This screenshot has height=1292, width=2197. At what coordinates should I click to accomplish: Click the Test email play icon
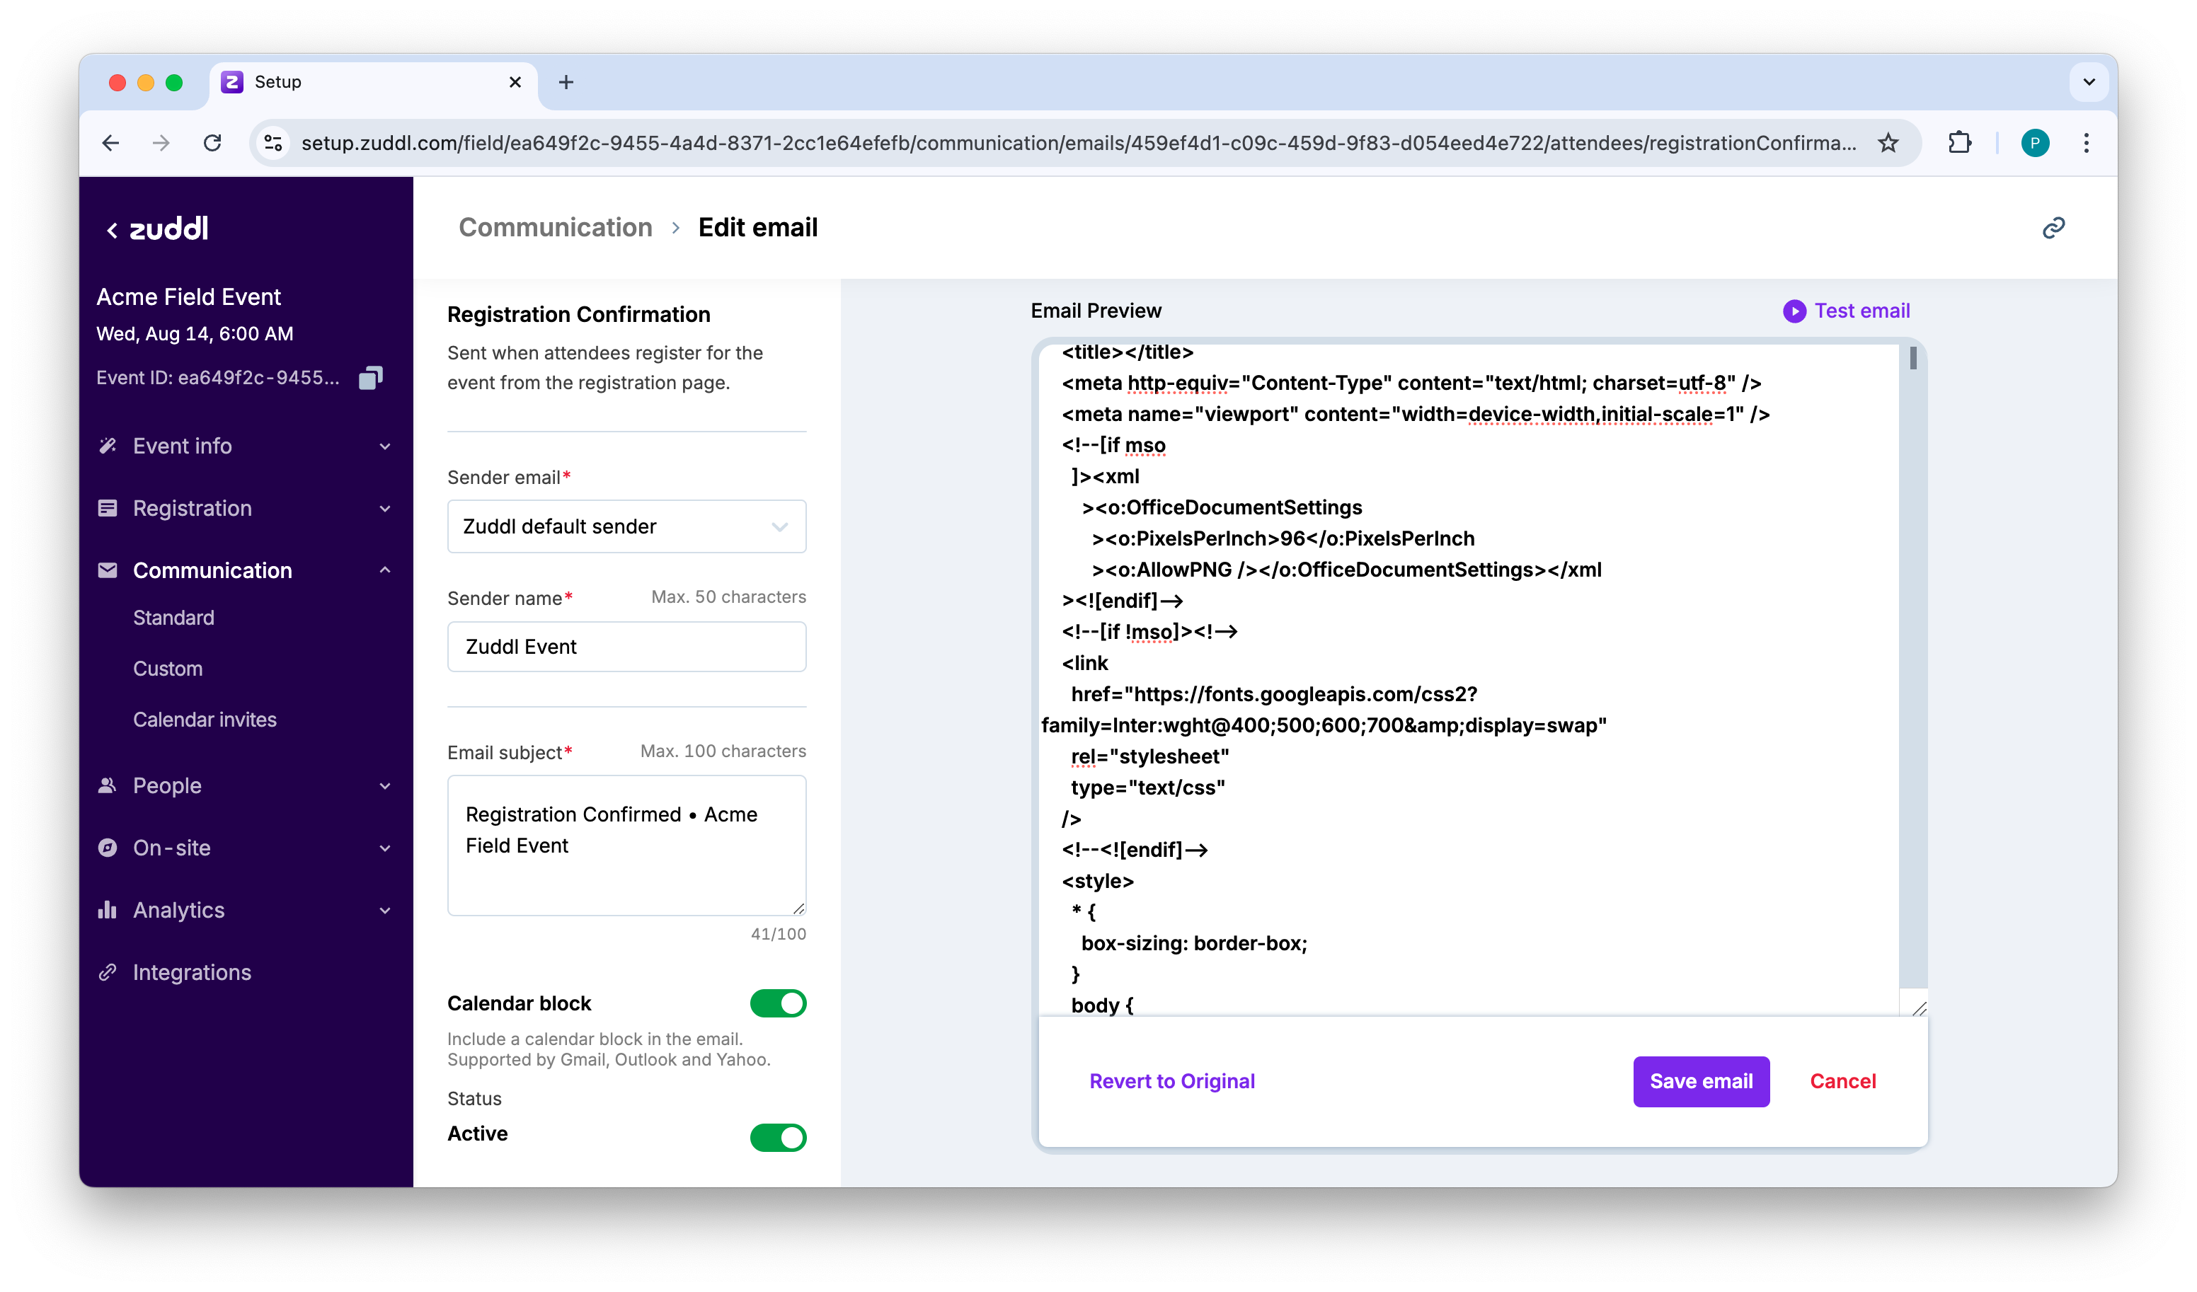(x=1794, y=311)
